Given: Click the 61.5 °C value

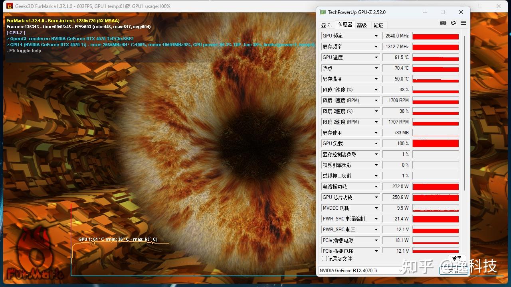Looking at the screenshot, I should pos(396,57).
